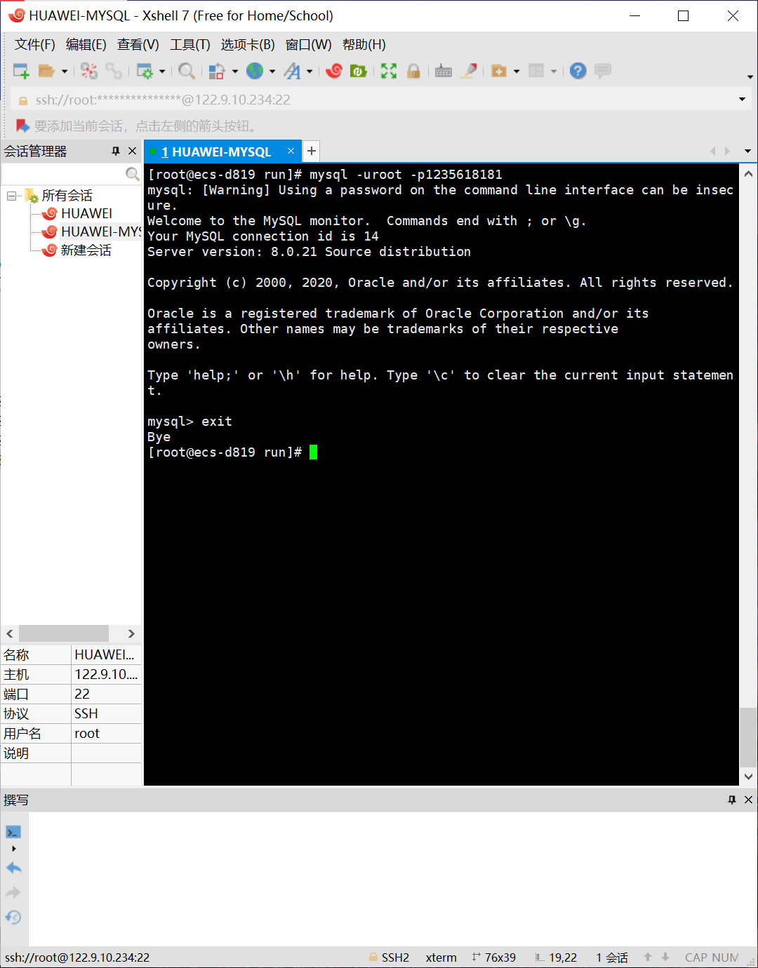Click the keyboard key-mapping toolbar icon
The width and height of the screenshot is (758, 968).
point(444,71)
